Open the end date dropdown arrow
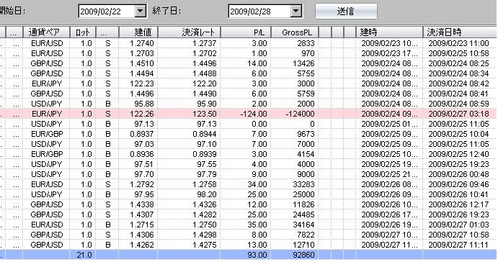The width and height of the screenshot is (498, 262). point(295,12)
